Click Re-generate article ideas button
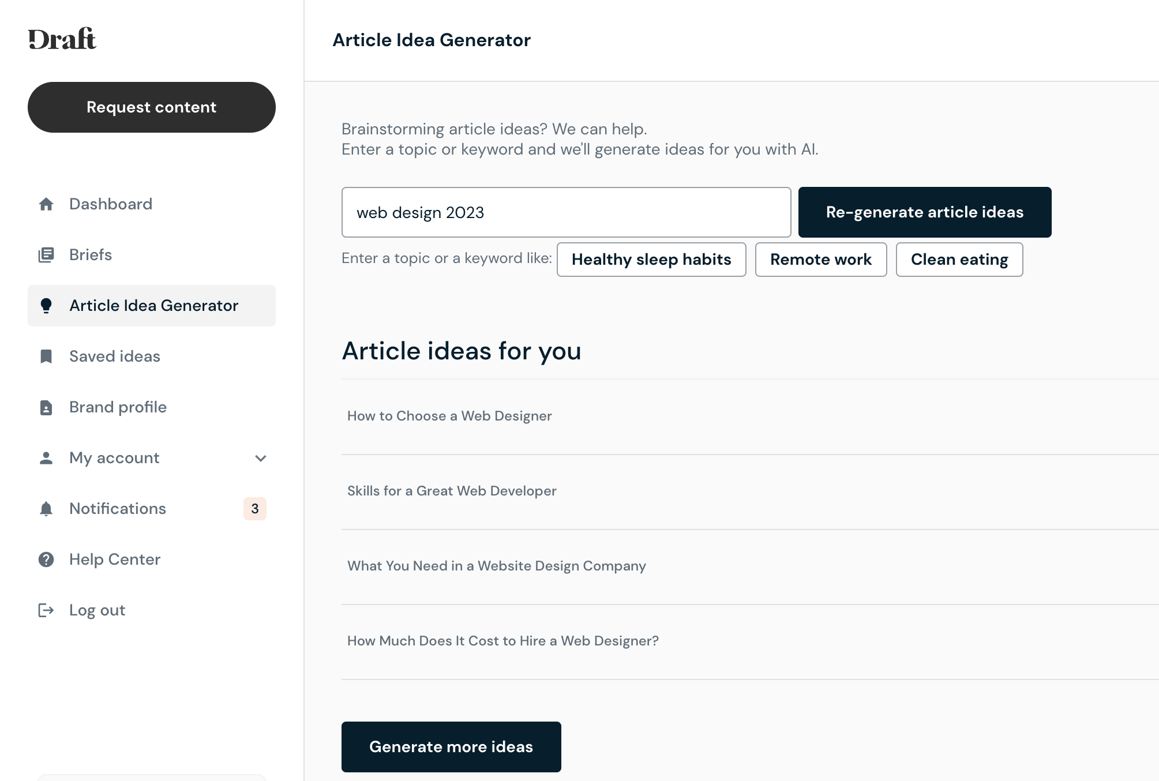Screen dimensions: 1159x781 tap(924, 212)
